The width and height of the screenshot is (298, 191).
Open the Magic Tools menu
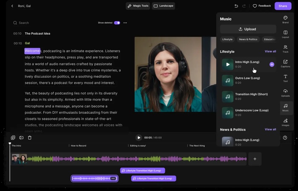[x=138, y=6]
